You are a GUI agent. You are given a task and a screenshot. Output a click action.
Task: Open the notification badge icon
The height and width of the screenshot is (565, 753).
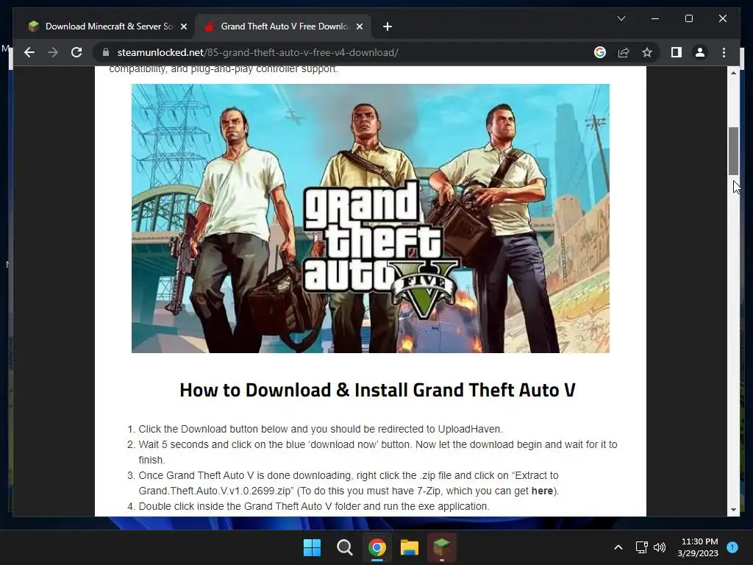click(x=732, y=547)
